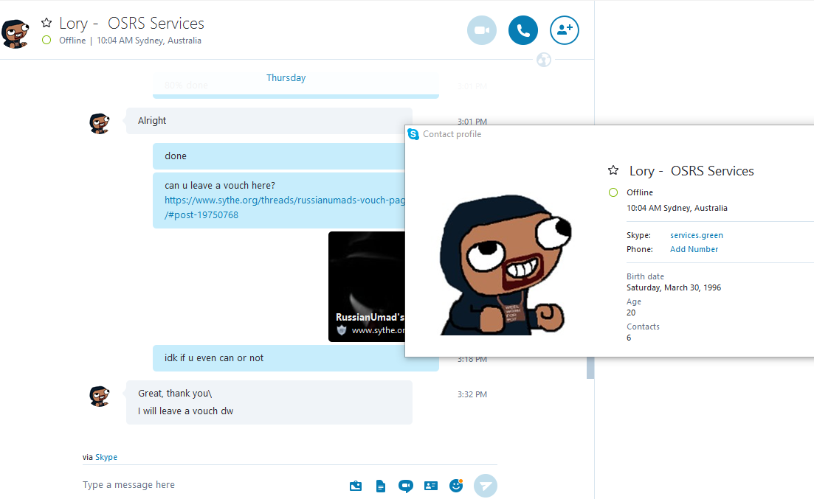Click 'can u leave a vouch here?' text
The height and width of the screenshot is (499, 814).
pos(220,185)
